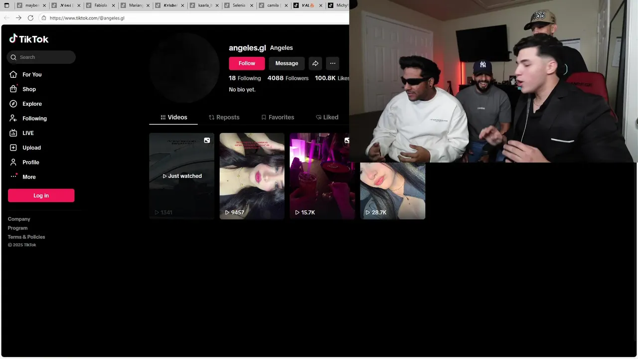Follow the angeles.gl account

(x=247, y=63)
